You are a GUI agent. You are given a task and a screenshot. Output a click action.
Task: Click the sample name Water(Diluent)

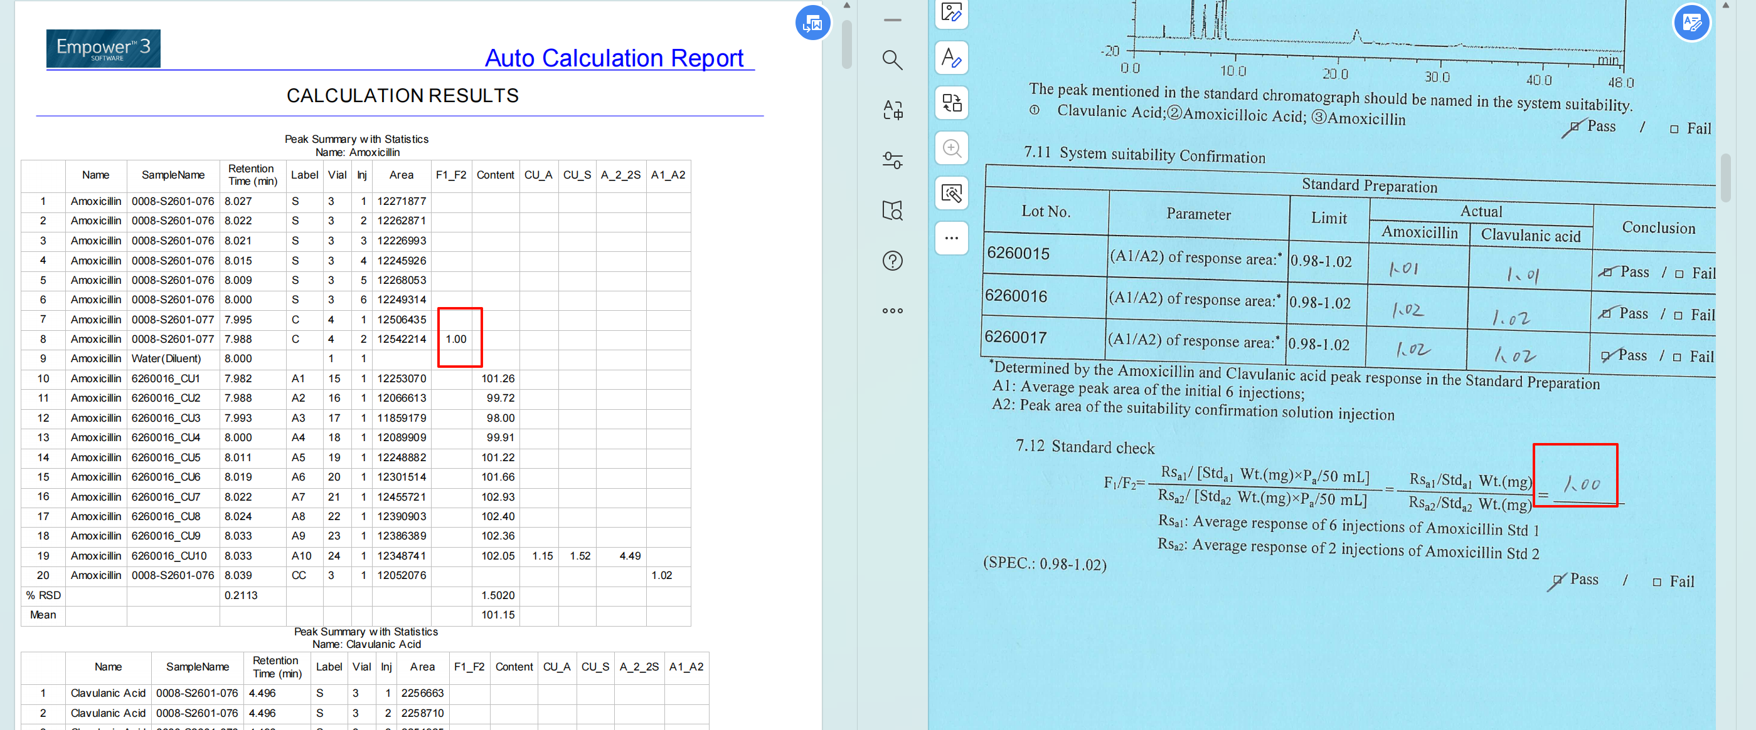click(x=166, y=359)
